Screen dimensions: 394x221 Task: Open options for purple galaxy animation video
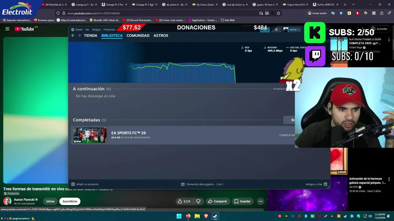point(389,179)
